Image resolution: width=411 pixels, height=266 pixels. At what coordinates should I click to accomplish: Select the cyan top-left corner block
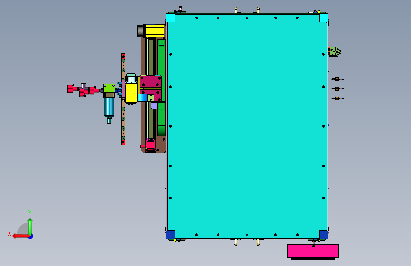171,18
